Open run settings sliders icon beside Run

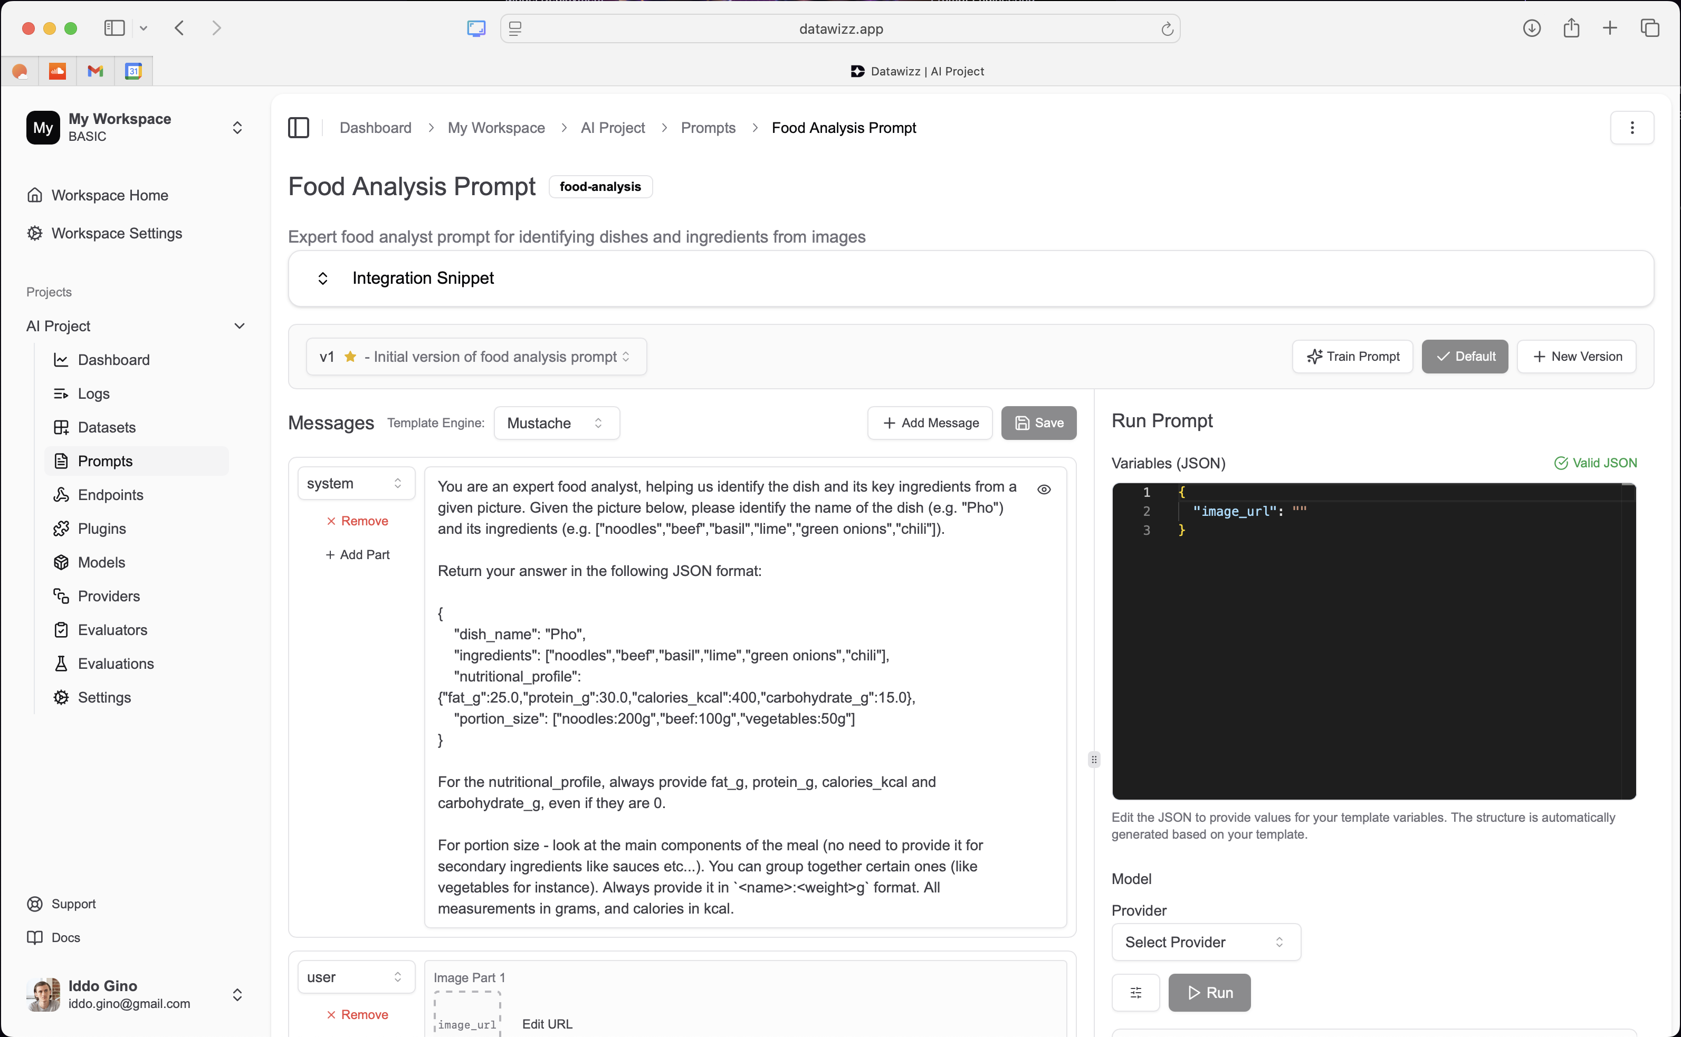[1135, 992]
